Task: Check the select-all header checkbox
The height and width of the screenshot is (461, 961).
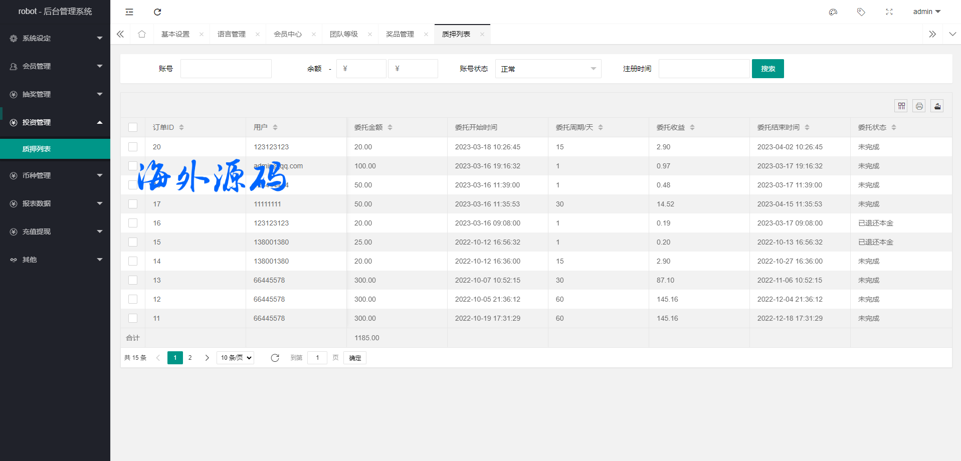Action: pyautogui.click(x=133, y=127)
